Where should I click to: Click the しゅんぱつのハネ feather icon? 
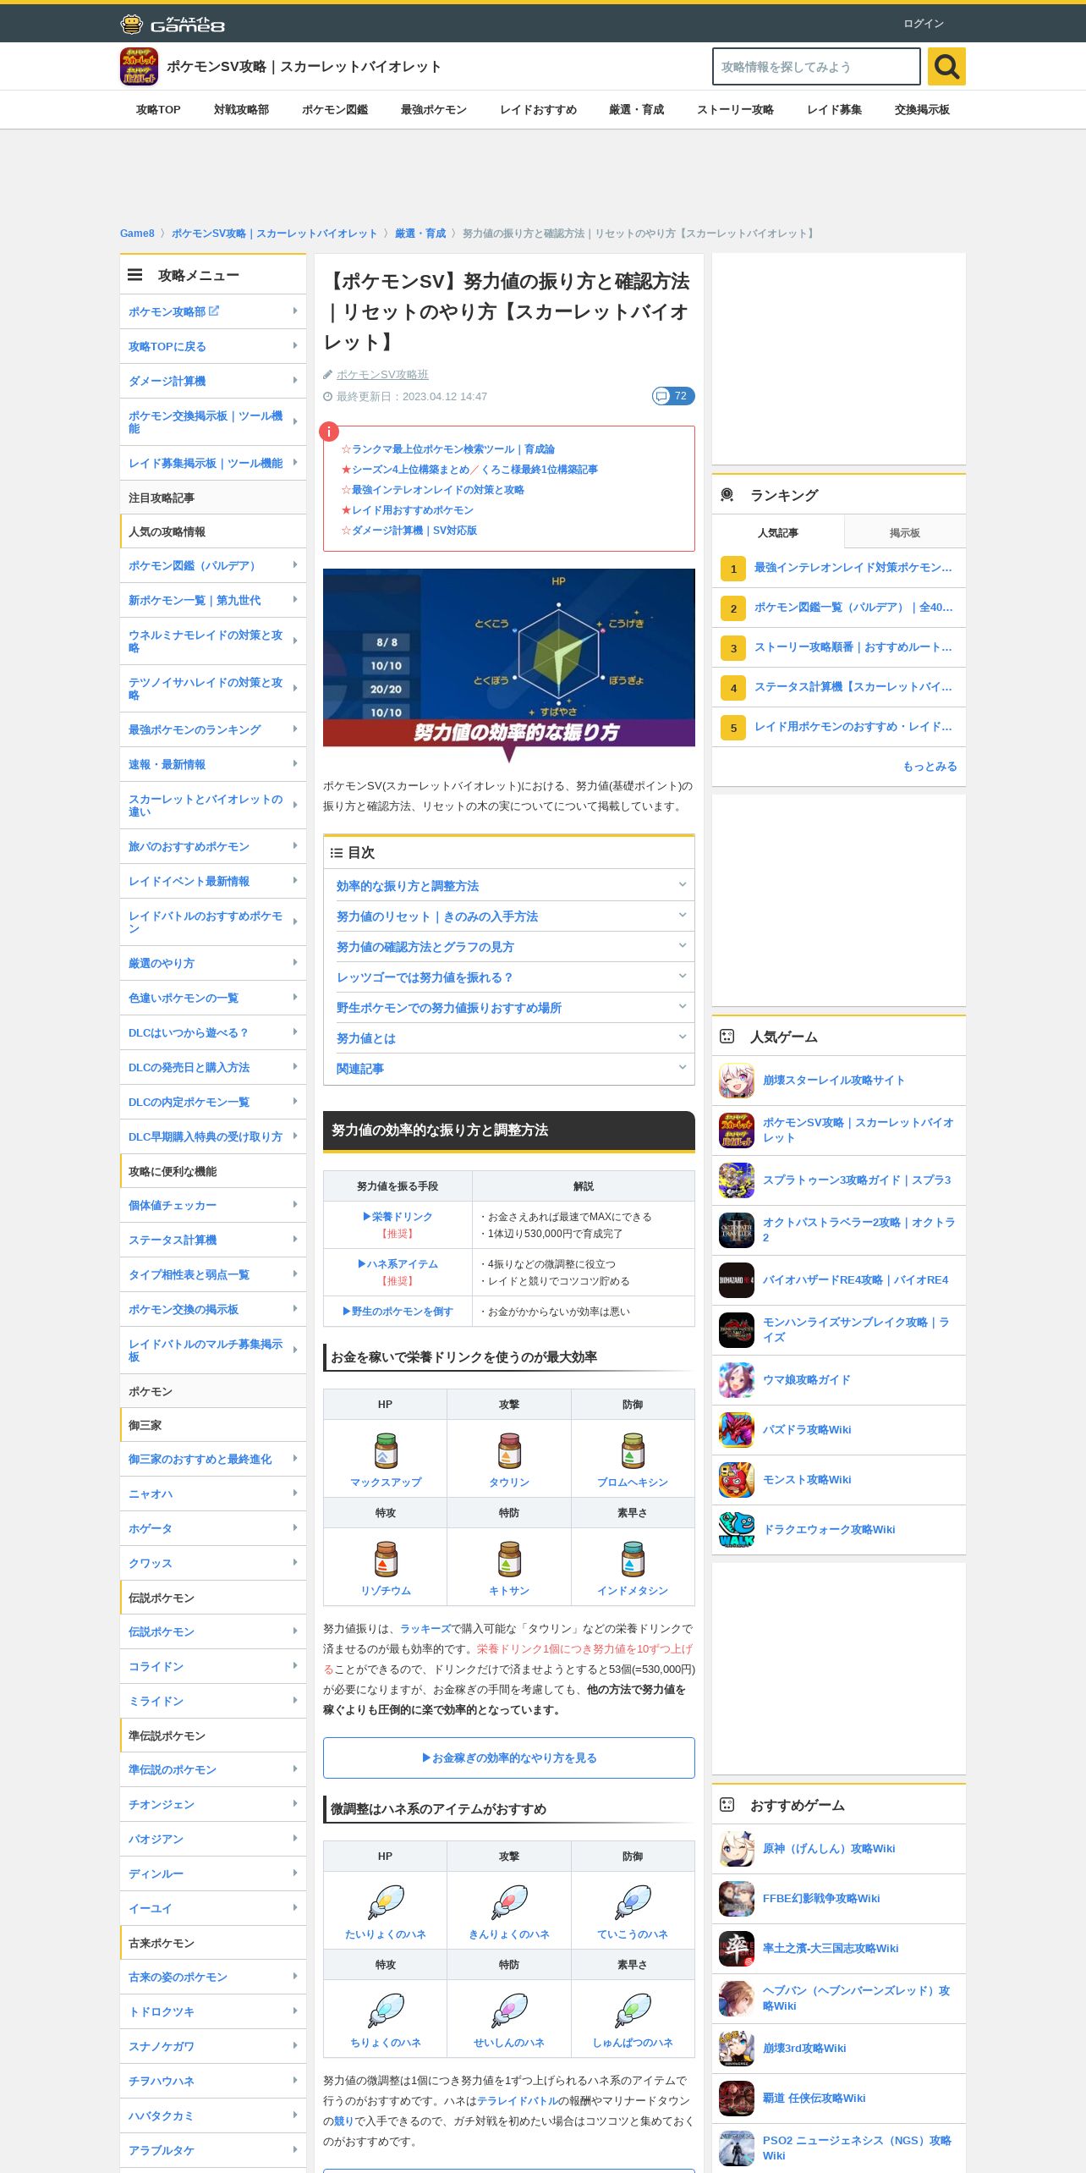(x=633, y=2011)
